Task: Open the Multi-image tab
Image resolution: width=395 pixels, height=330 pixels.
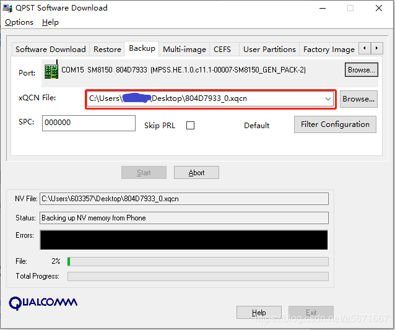Action: tap(184, 49)
